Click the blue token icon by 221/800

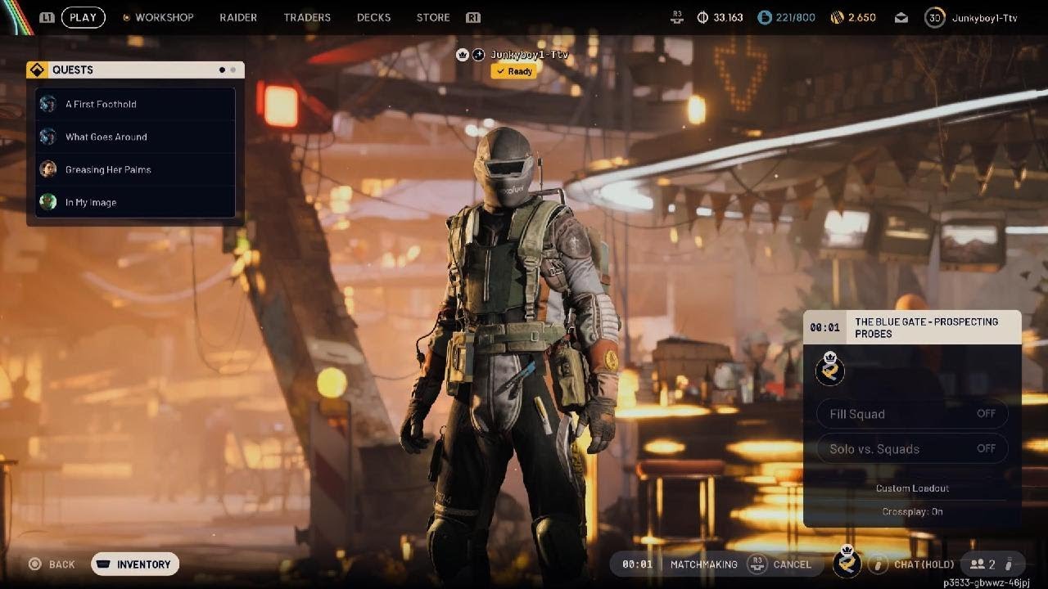pyautogui.click(x=764, y=17)
